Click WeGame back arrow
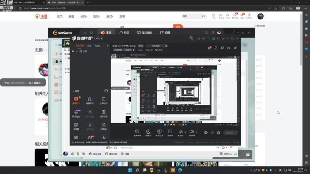310x174 pixels. coord(85,32)
